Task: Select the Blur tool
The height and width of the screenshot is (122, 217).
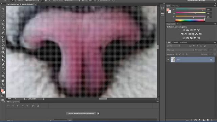Action: (x=3, y=56)
